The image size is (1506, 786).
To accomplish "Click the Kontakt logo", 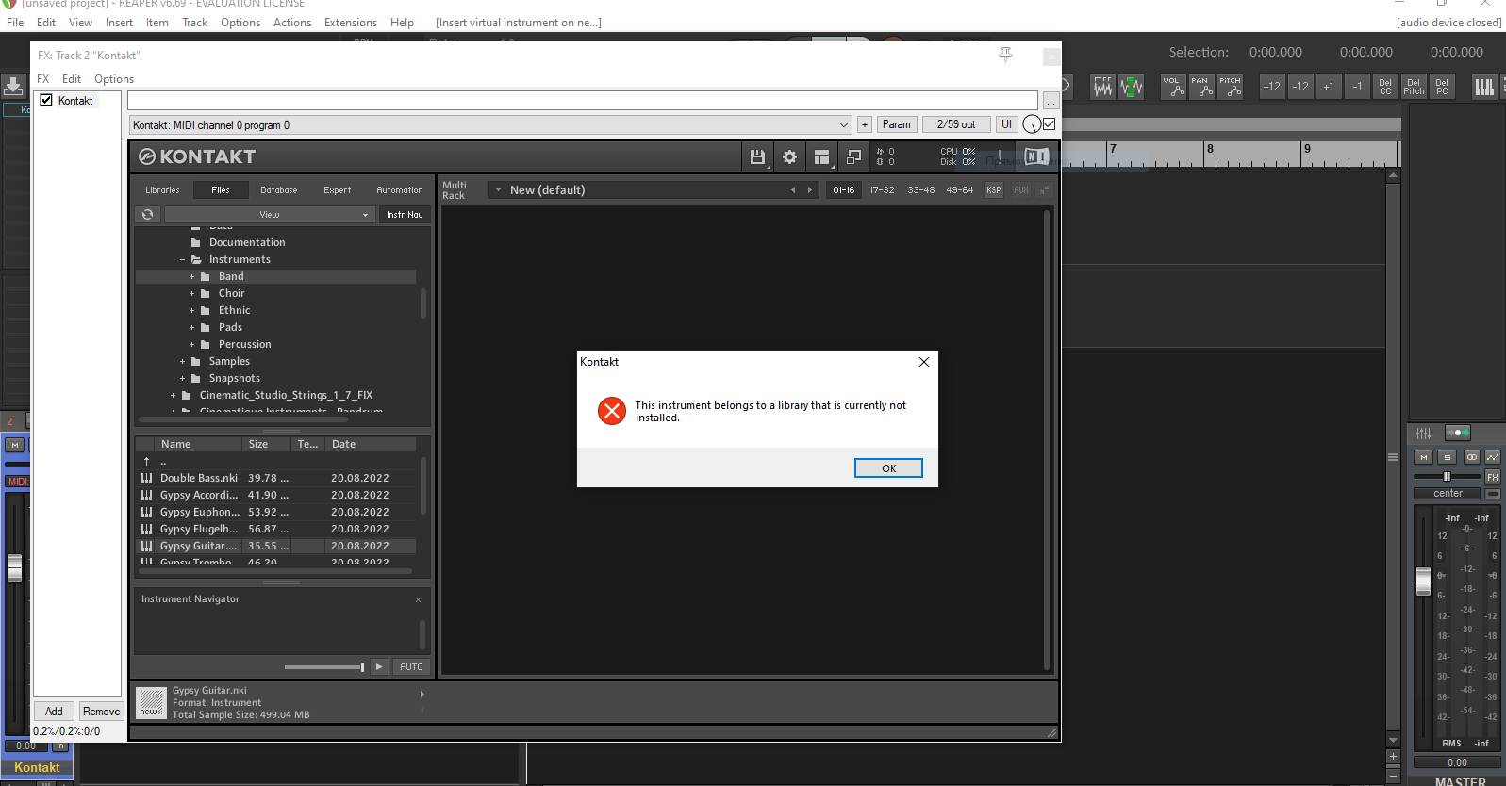I will click(x=197, y=156).
